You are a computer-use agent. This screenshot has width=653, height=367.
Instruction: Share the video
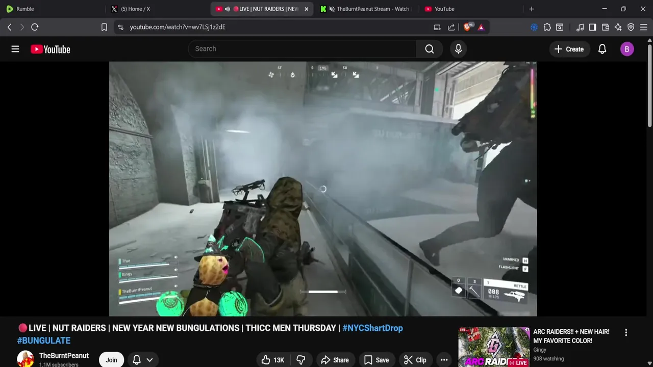click(x=335, y=360)
